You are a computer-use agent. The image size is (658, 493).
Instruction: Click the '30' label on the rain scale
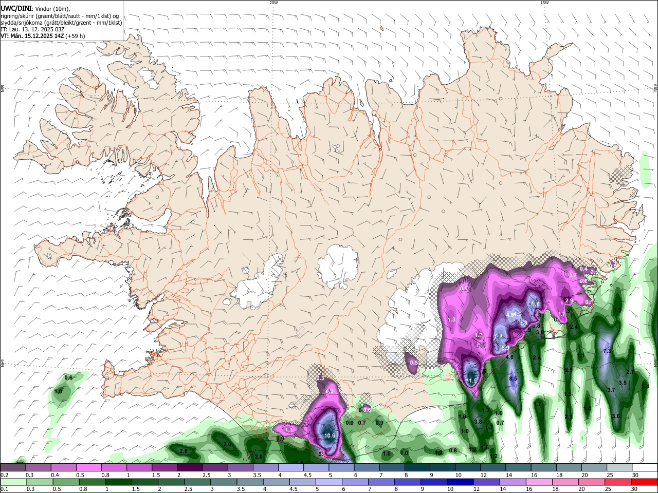click(635, 489)
